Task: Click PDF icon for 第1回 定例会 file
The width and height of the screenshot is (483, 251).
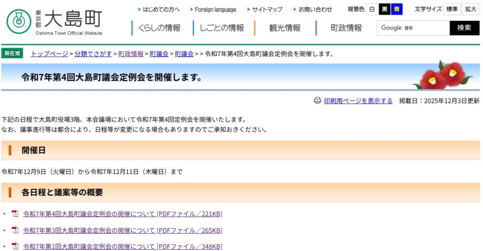Action: tap(15, 246)
